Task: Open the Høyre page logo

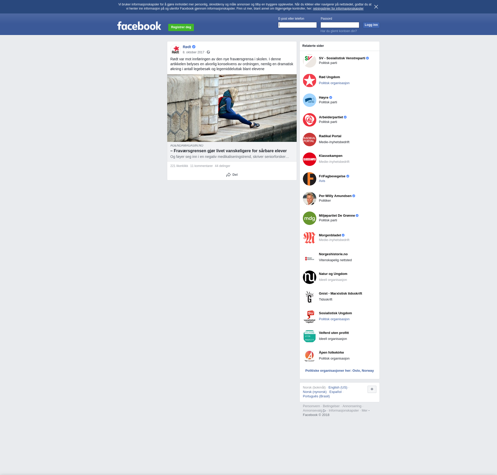Action: click(x=310, y=100)
